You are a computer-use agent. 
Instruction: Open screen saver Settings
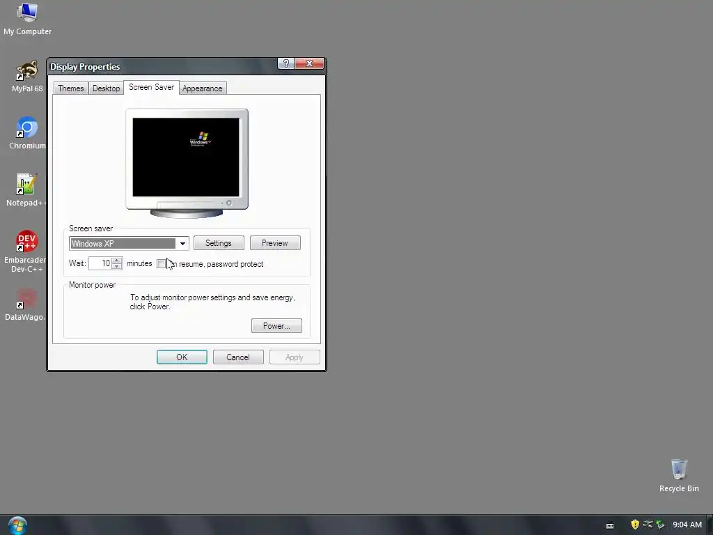pos(219,243)
